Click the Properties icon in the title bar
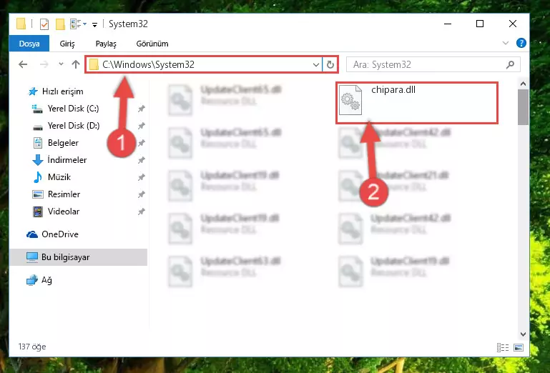Screen dimensions: 550x373 (44, 24)
